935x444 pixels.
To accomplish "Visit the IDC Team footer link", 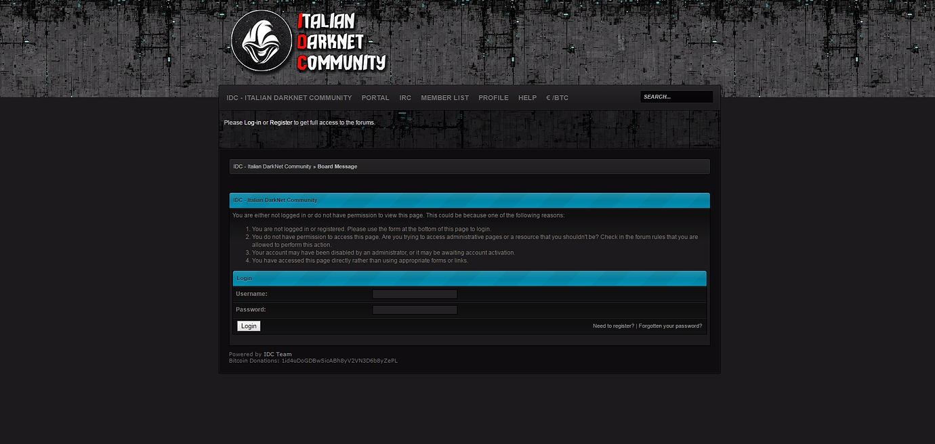I will coord(278,355).
